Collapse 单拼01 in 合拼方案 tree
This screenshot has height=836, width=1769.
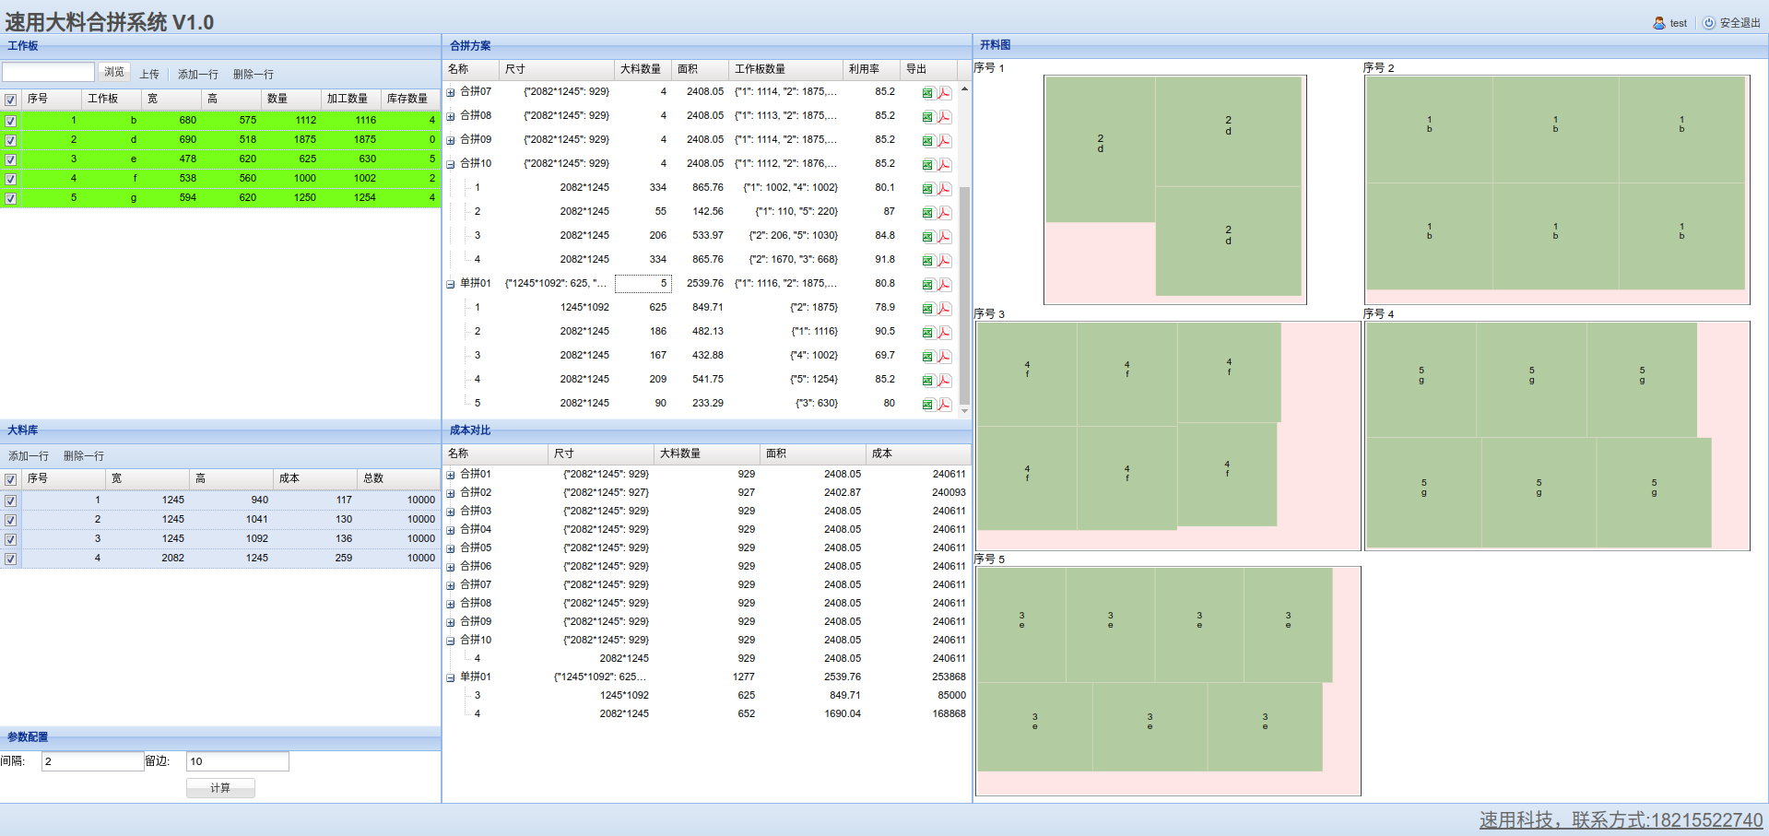coord(451,284)
